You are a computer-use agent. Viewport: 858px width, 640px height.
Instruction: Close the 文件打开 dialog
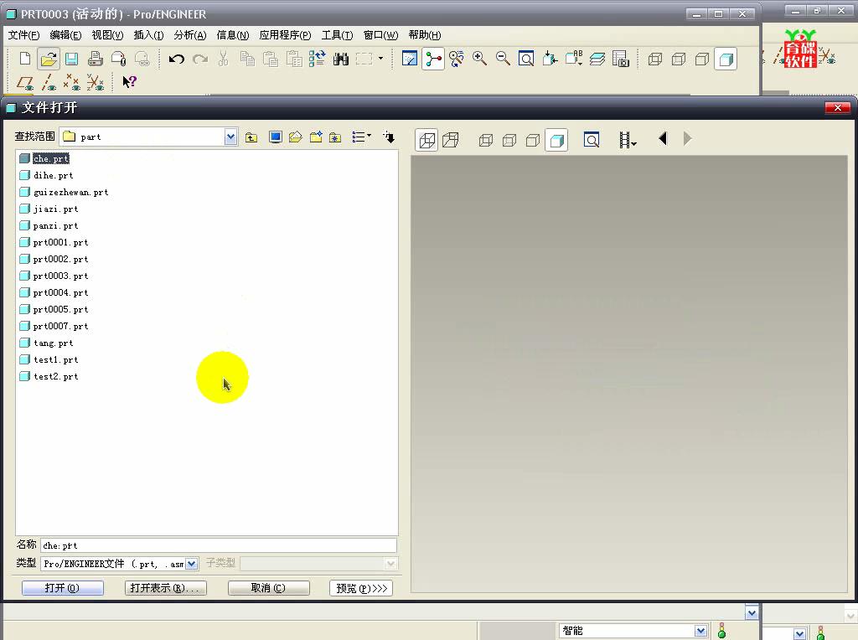tap(837, 108)
